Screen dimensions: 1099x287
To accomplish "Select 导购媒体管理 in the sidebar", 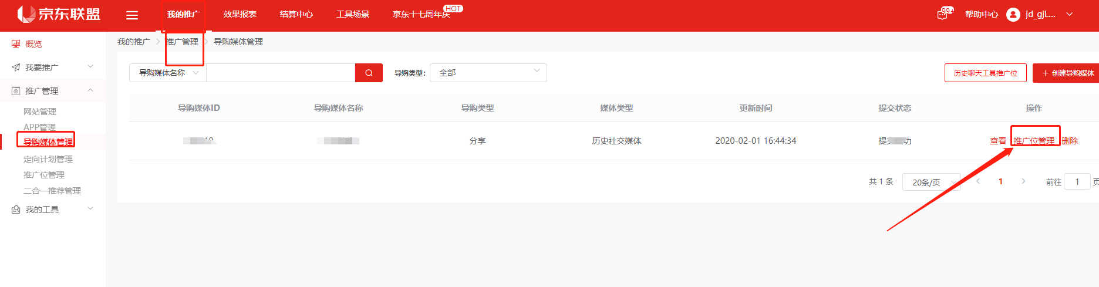I will 48,142.
